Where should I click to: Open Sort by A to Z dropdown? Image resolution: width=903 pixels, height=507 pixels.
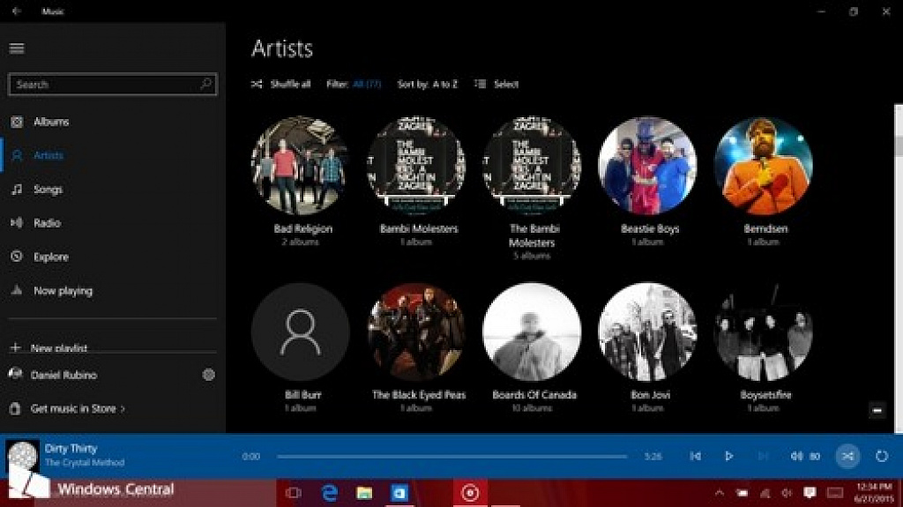[428, 84]
